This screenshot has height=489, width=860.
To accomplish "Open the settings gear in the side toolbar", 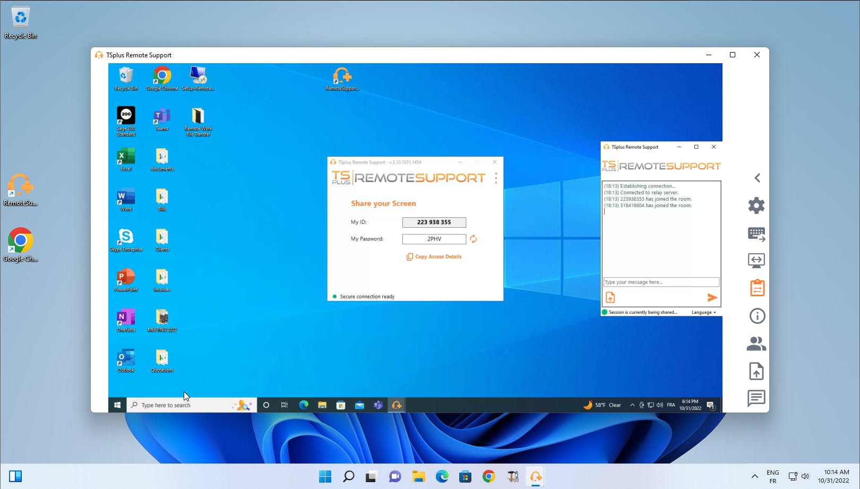I will 756,205.
